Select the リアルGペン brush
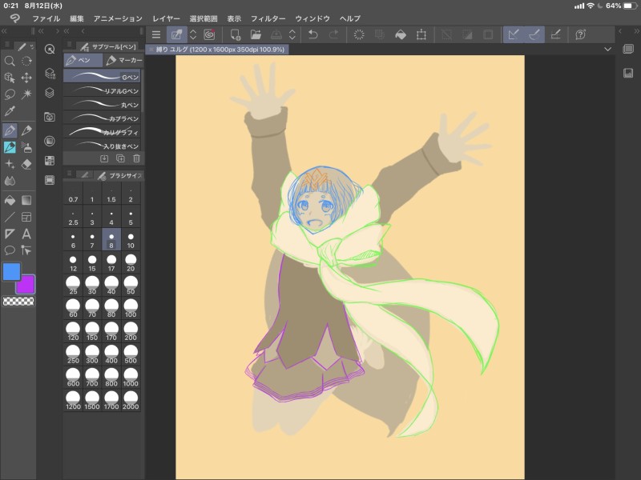Viewport: 641px width, 480px height. click(x=103, y=91)
